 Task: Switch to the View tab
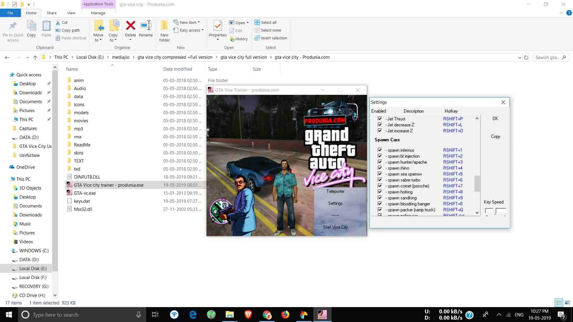(x=71, y=13)
